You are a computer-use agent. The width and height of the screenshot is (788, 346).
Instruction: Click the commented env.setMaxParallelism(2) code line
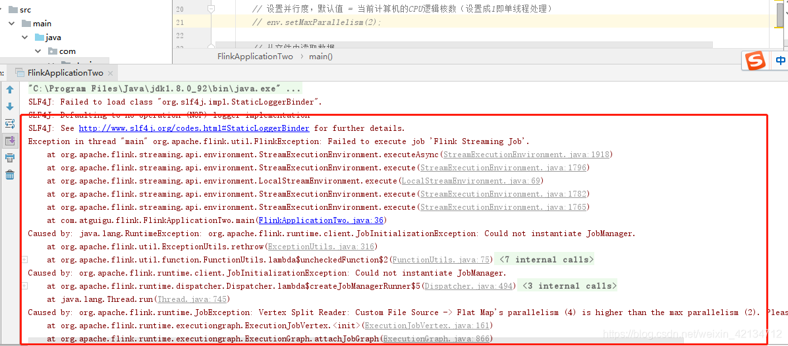[317, 22]
